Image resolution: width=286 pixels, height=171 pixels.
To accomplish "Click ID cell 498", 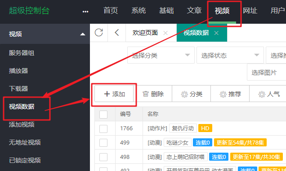I will coord(125,157).
